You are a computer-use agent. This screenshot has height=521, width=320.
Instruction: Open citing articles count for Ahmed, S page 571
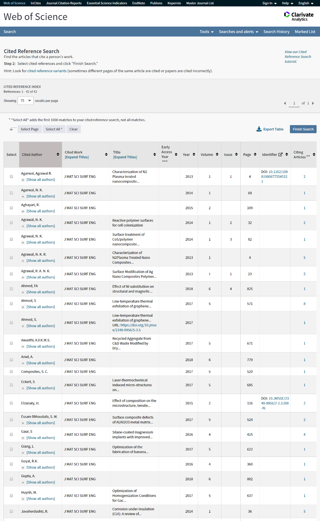tap(304, 304)
